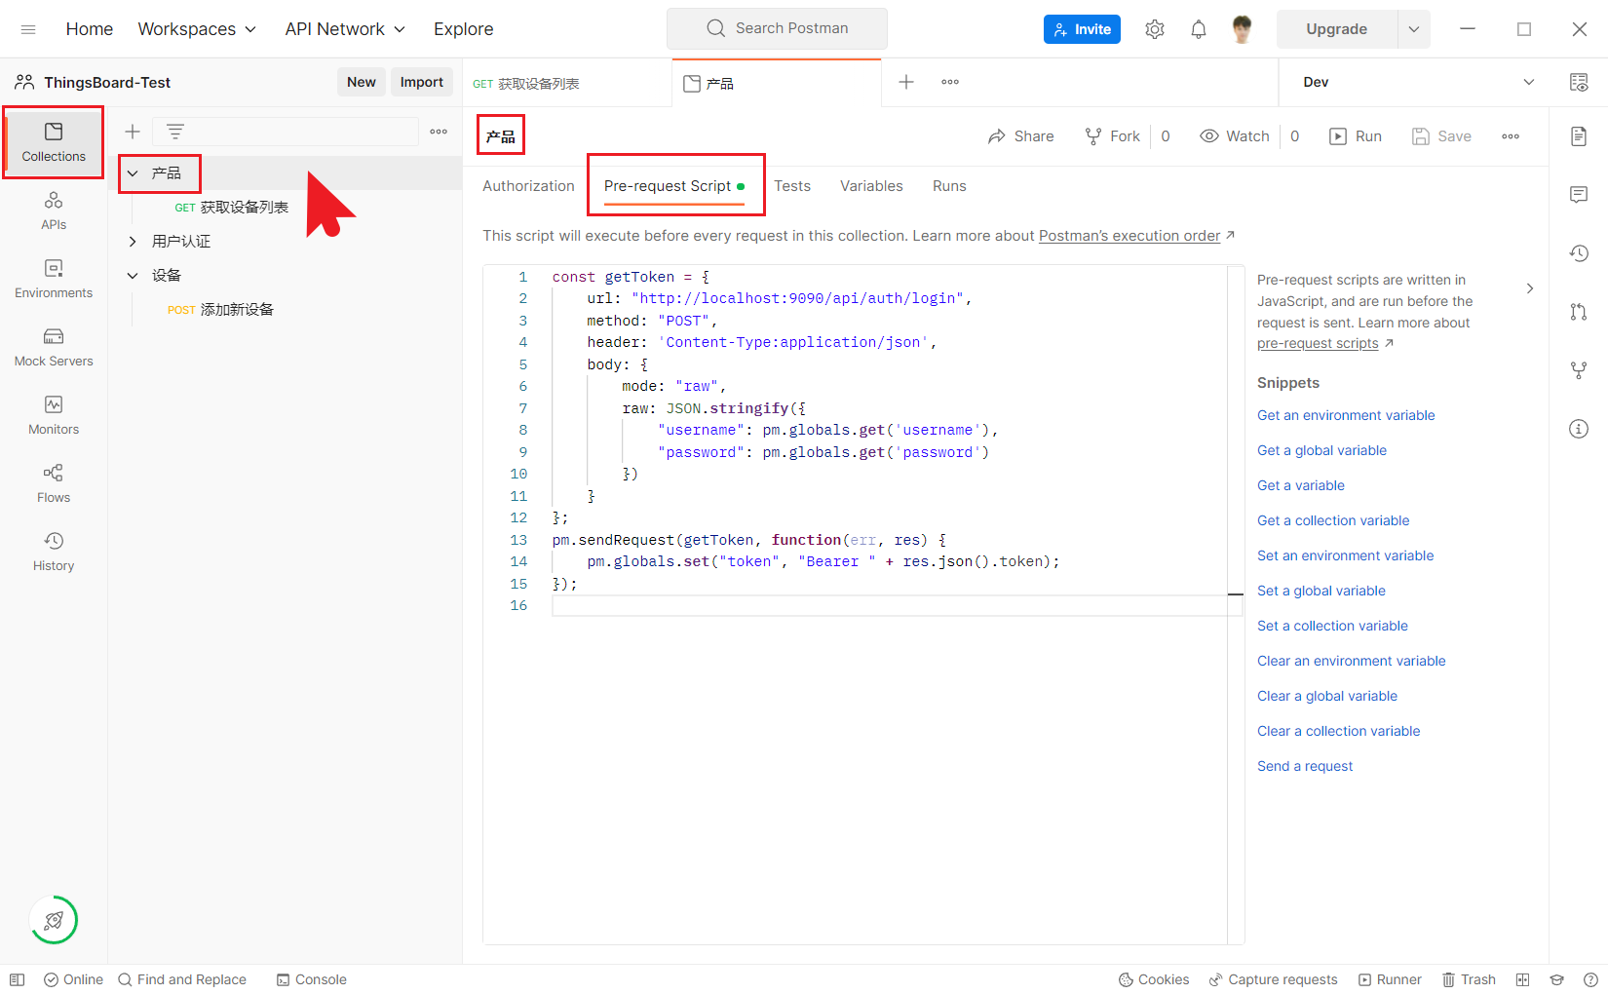
Task: Open the Flows sidebar section
Action: (x=54, y=484)
